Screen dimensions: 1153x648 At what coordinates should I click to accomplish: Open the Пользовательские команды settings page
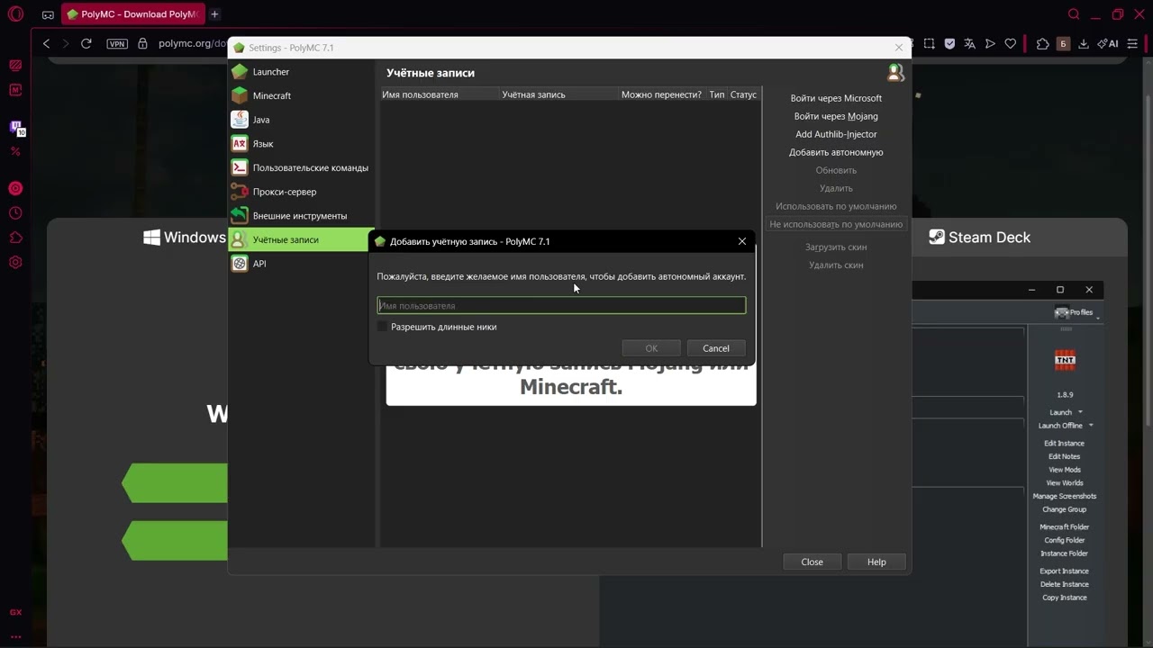pyautogui.click(x=302, y=167)
